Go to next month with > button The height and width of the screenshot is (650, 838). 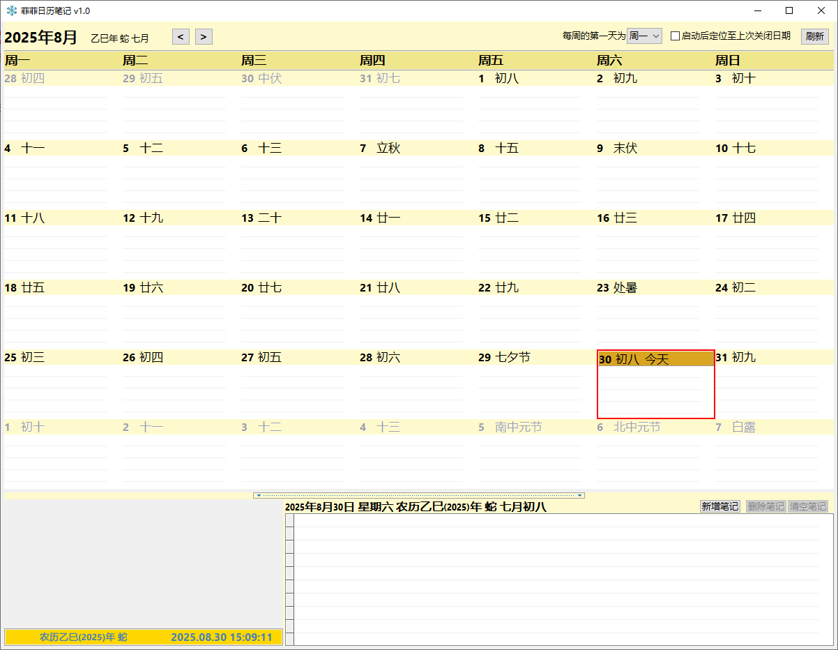tap(204, 37)
